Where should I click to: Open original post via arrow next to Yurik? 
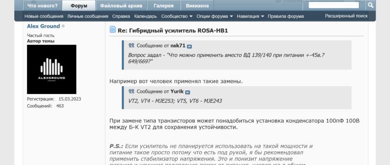pyautogui.click(x=188, y=92)
